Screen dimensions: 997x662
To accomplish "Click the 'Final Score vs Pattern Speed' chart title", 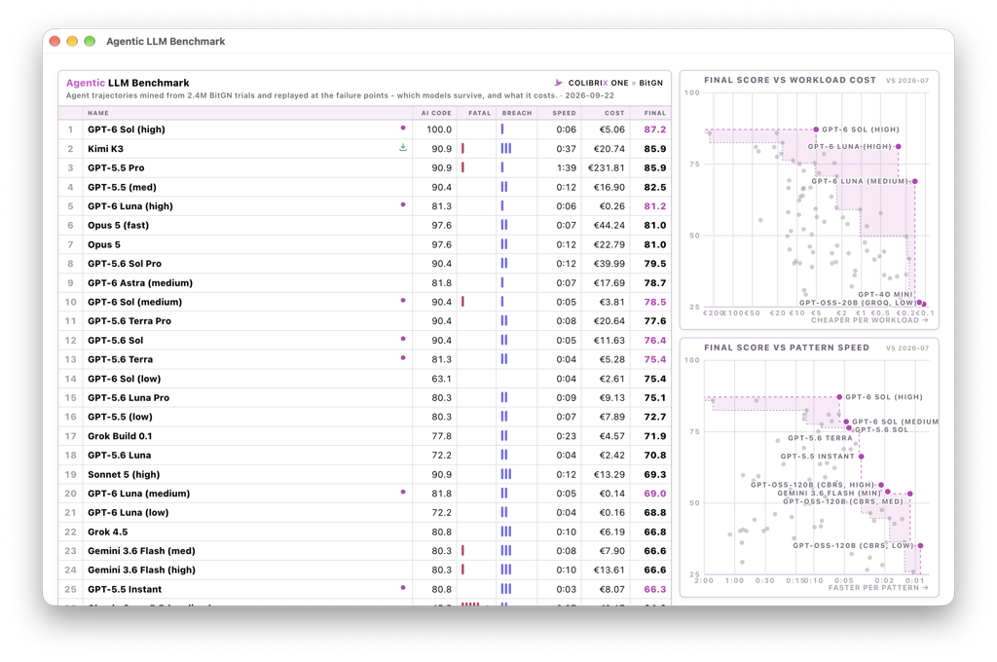I will pos(787,348).
